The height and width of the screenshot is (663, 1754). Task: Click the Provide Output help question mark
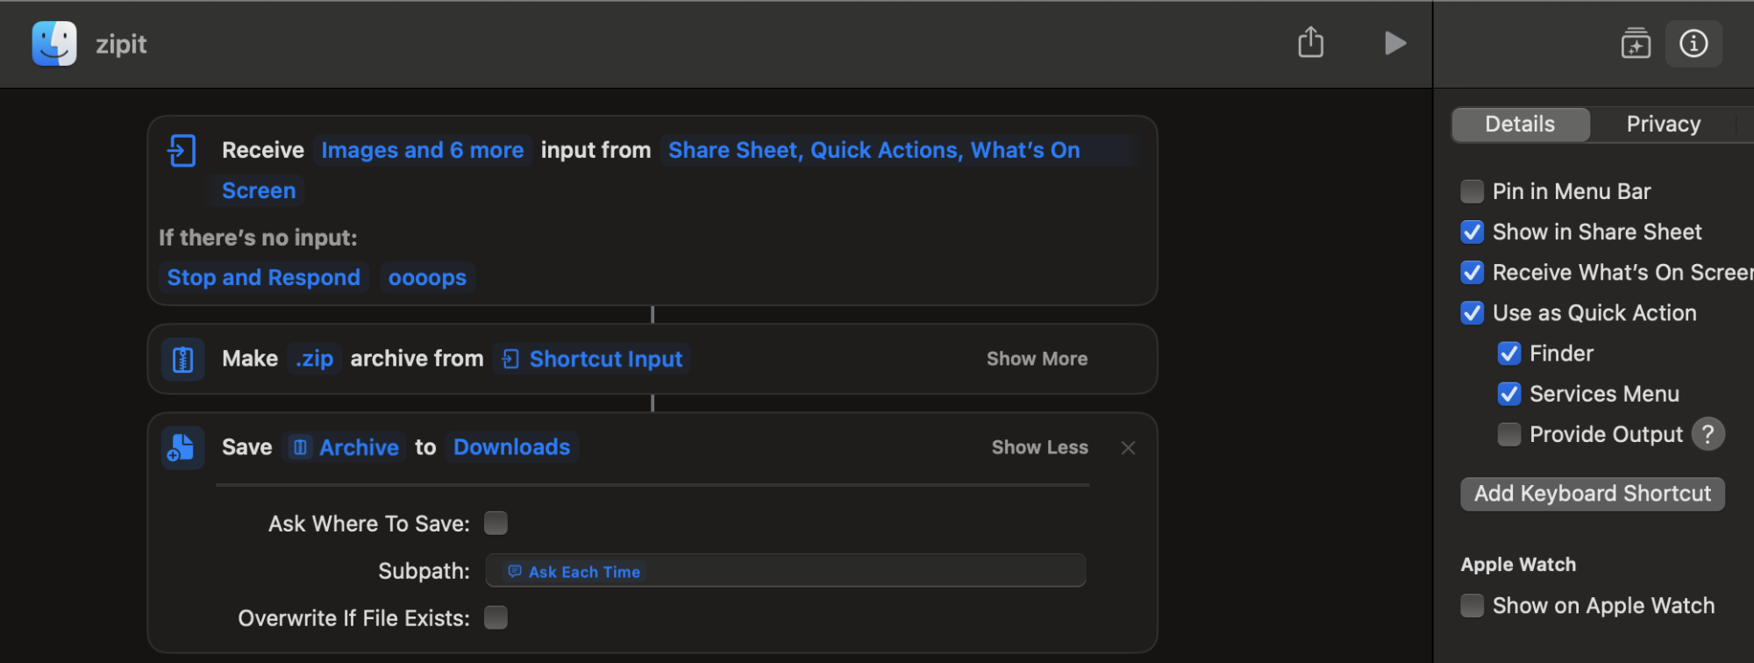point(1708,434)
